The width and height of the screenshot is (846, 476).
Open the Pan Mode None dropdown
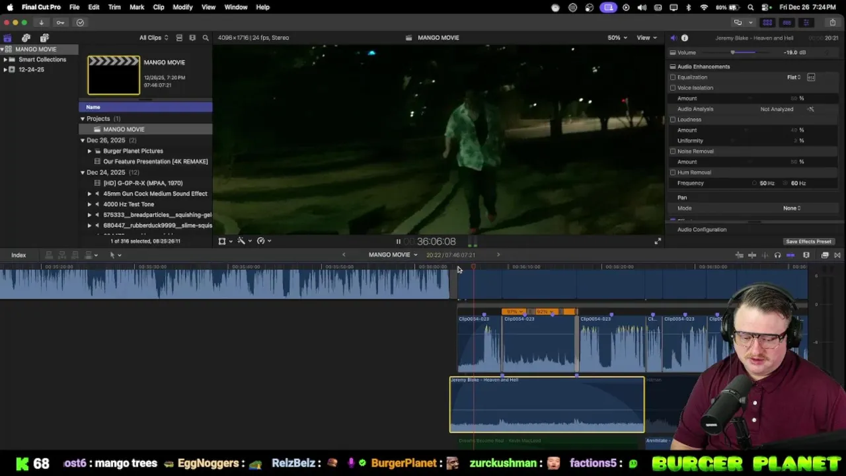792,208
